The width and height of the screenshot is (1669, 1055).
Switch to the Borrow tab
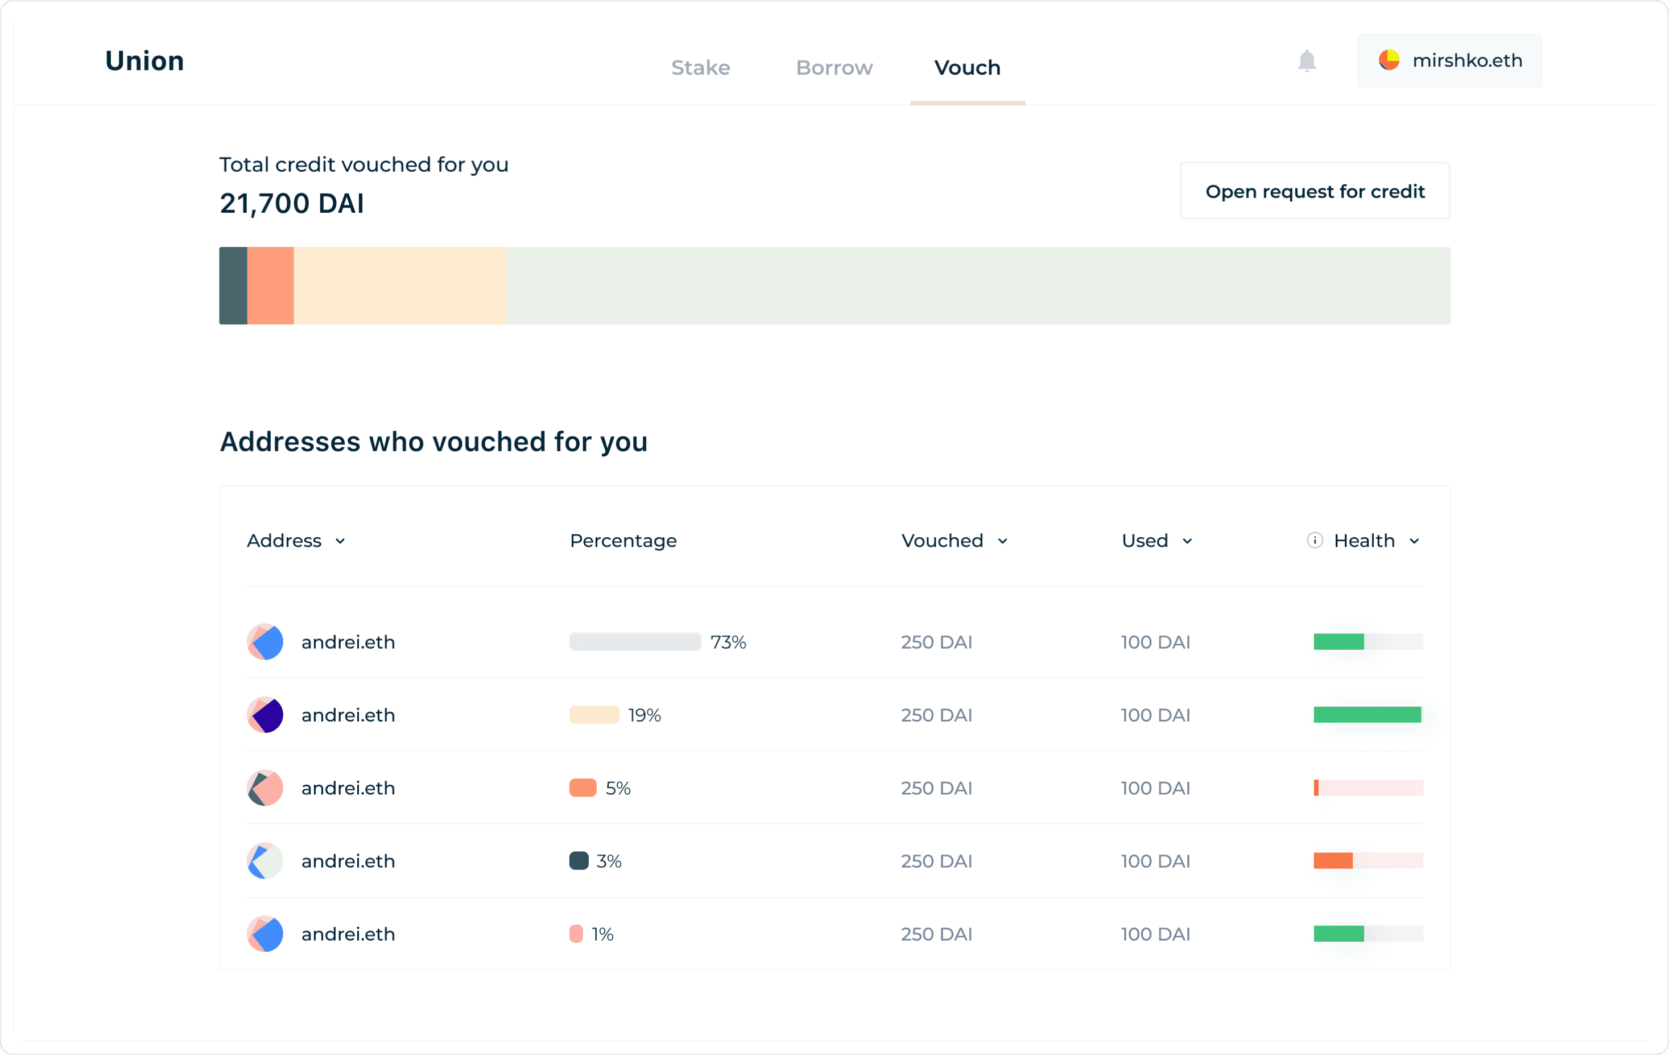834,68
